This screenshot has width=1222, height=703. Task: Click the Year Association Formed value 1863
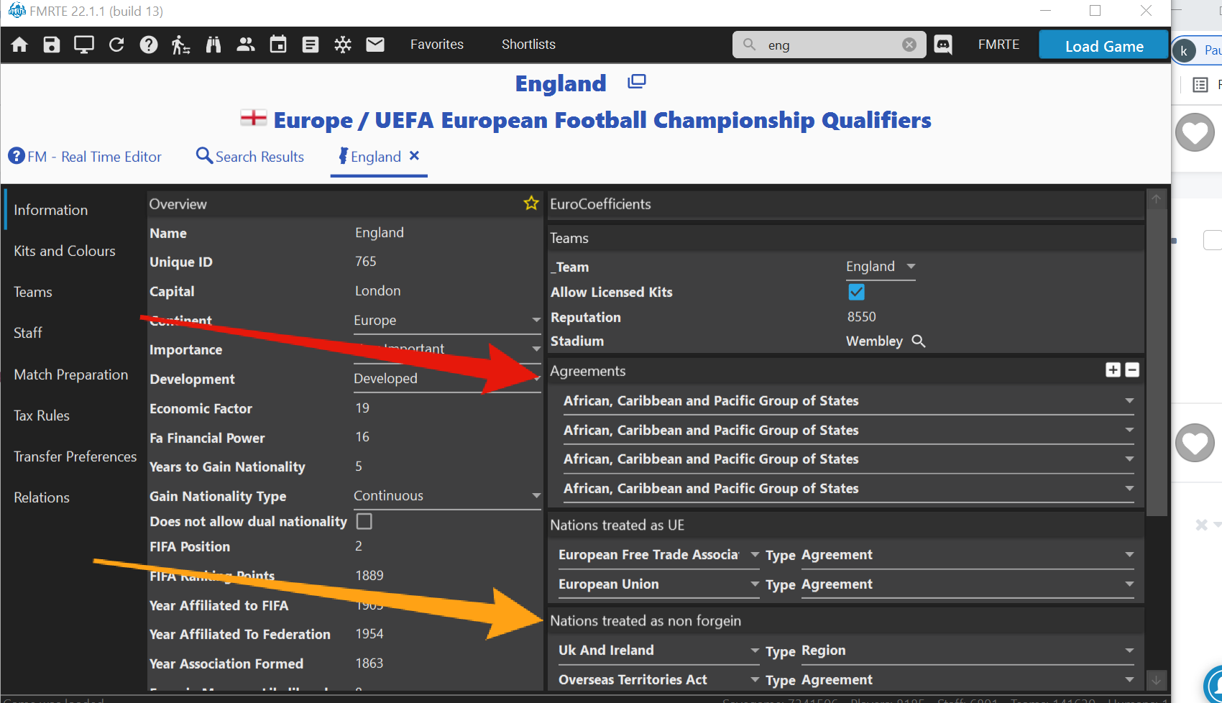369,663
